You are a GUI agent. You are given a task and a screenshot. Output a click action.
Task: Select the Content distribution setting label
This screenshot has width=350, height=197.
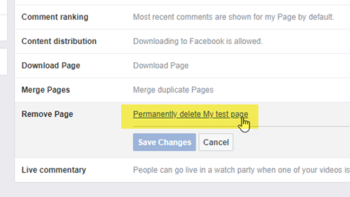point(59,41)
